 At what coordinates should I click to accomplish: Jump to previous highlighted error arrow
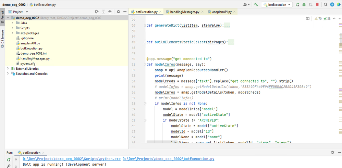coord(334,19)
